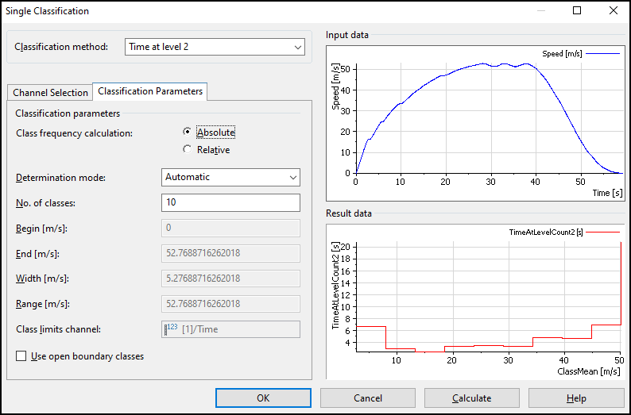Click the Input data speed curve plot
The height and width of the screenshot is (415, 631).
tap(486, 119)
